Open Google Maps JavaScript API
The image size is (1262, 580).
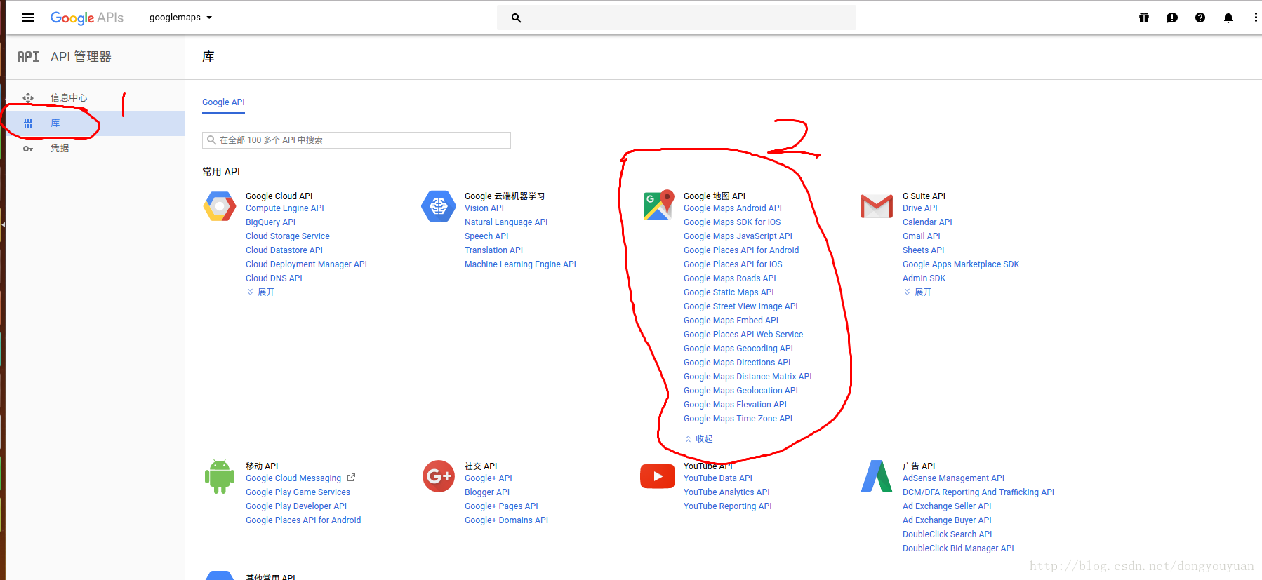(738, 236)
